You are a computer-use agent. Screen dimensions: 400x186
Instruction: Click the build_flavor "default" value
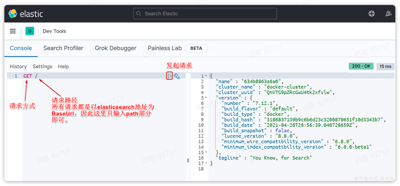coord(282,109)
